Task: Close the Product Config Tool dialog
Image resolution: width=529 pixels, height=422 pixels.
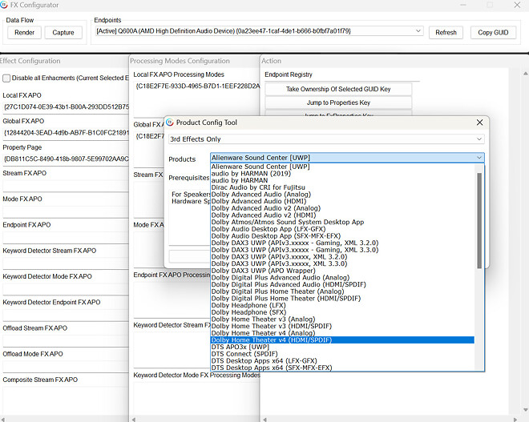Action: [479, 123]
